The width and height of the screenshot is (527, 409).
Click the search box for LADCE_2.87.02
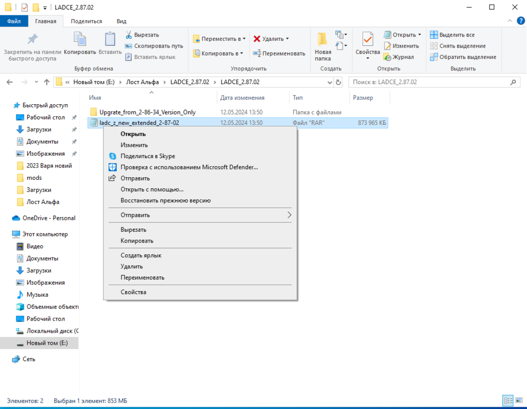[x=431, y=82]
